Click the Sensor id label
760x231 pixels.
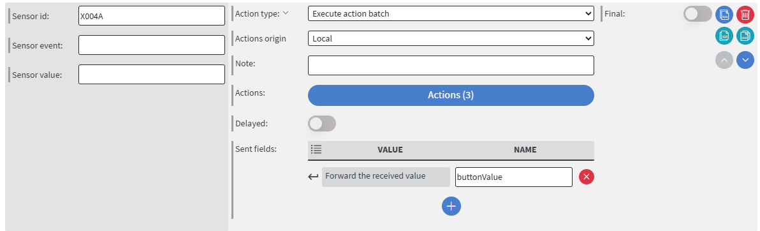(x=31, y=16)
